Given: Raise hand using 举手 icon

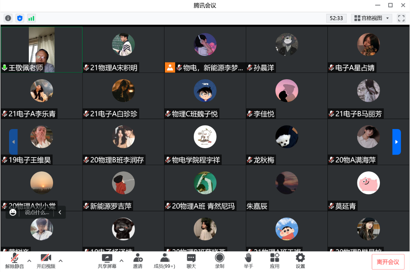Looking at the screenshot, I should click(248, 261).
